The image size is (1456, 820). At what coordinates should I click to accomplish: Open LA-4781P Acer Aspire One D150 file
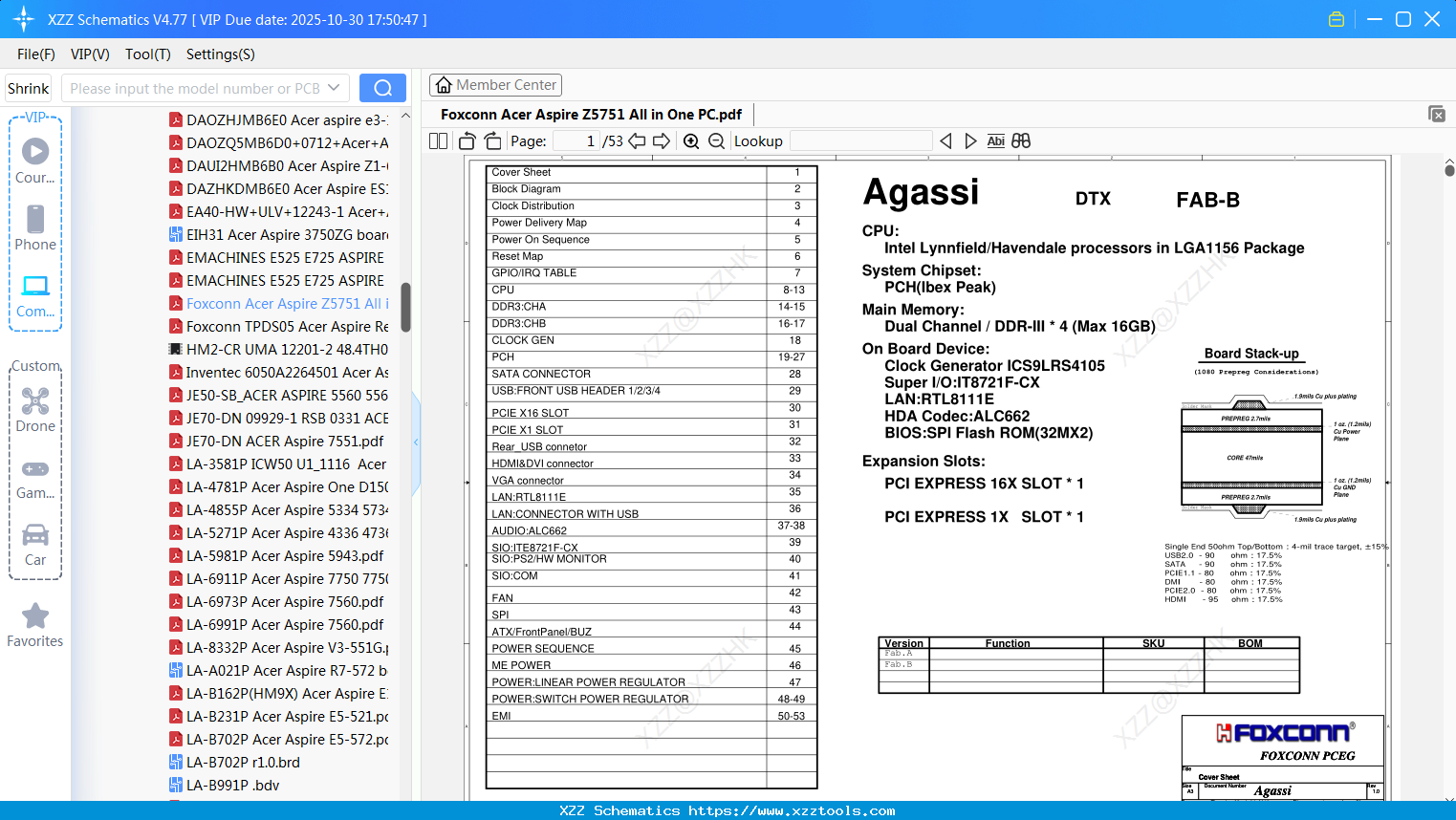(x=278, y=487)
